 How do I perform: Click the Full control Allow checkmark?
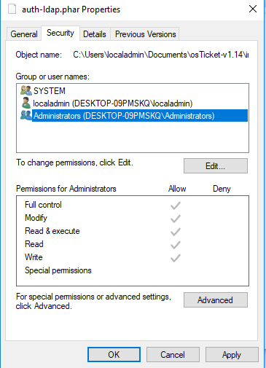pyautogui.click(x=176, y=205)
